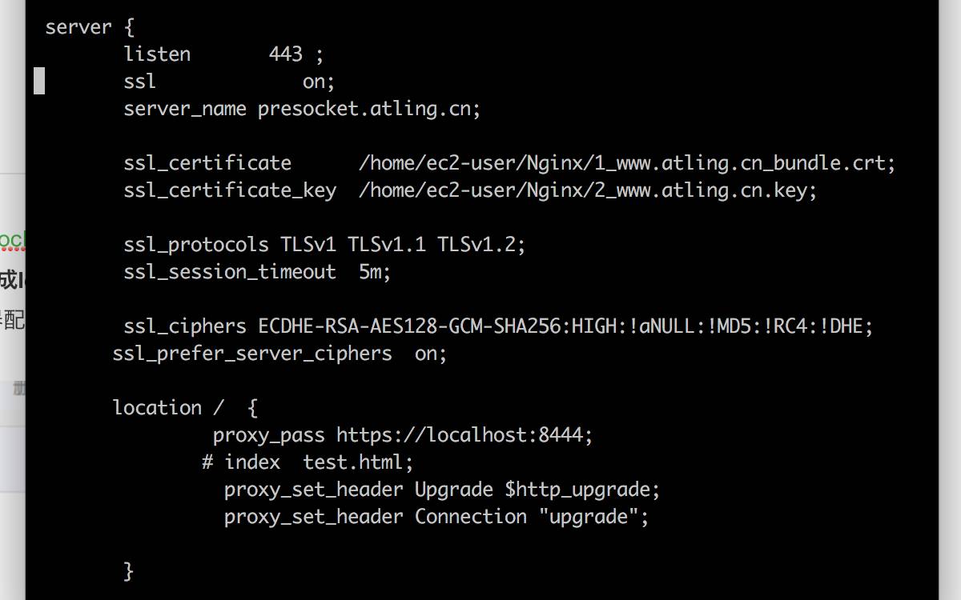Image resolution: width=961 pixels, height=600 pixels.
Task: Click the listen port number 443
Action: point(286,54)
